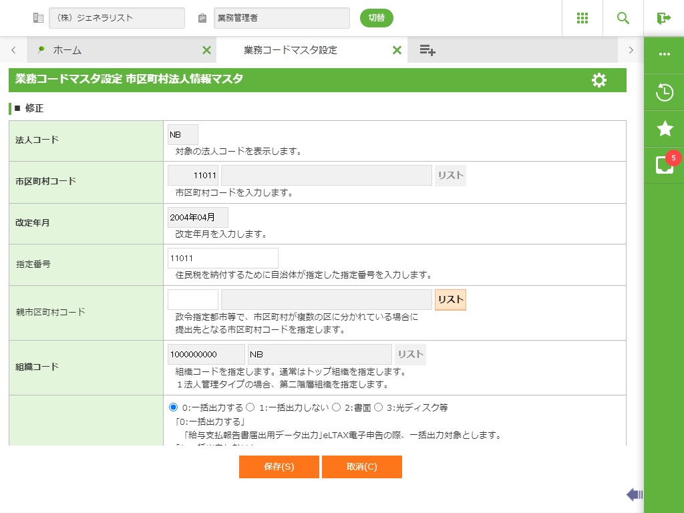
Task: Close the 業務コードマスタ設定 tab
Action: point(397,50)
